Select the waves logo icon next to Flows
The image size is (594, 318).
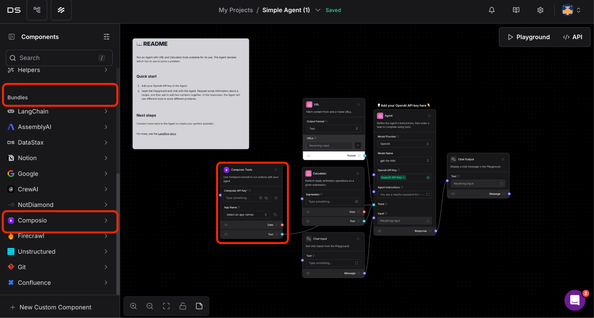point(61,10)
